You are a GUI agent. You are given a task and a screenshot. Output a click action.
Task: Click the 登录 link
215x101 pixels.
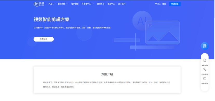(x=164, y=4)
